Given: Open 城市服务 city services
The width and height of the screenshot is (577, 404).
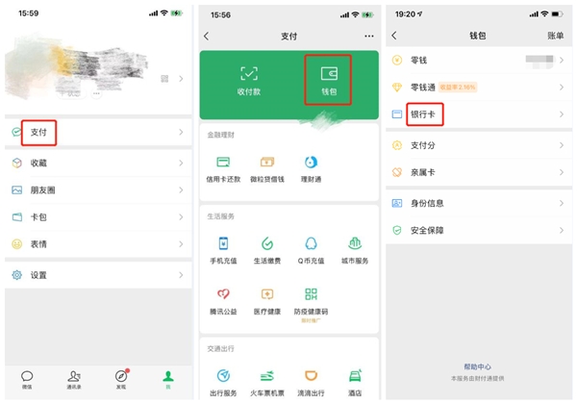Looking at the screenshot, I should 355,251.
